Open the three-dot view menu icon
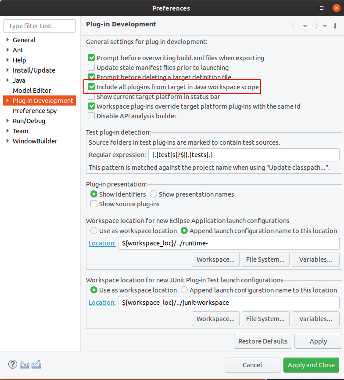Image resolution: width=344 pixels, height=380 pixels. [335, 26]
